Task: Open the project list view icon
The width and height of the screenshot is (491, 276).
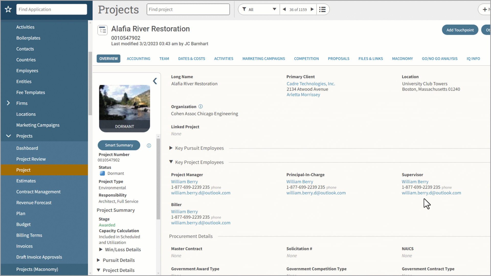Action: coord(322,9)
